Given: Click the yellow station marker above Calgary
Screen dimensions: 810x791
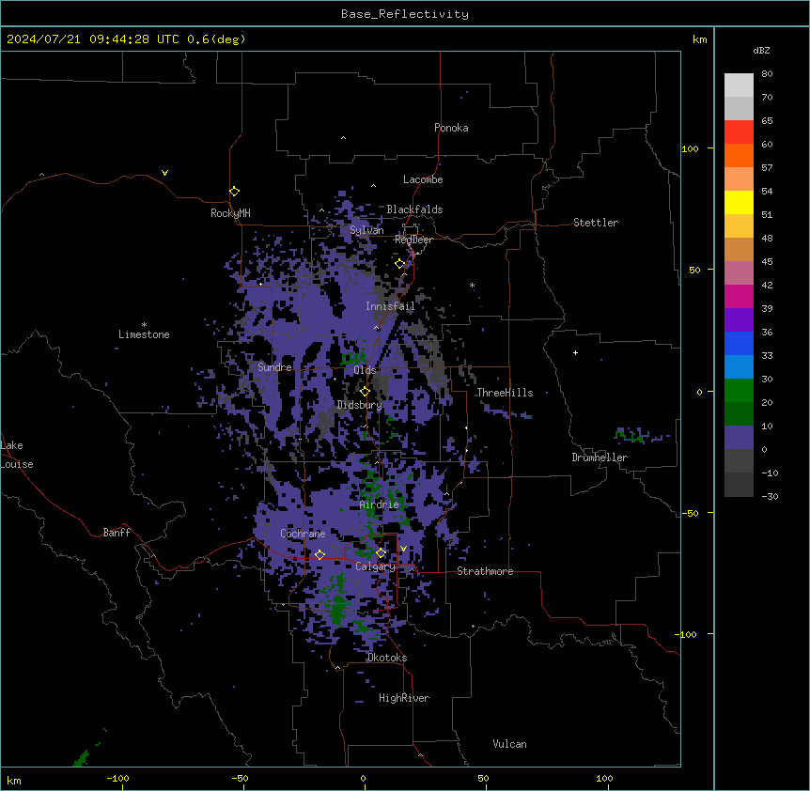Looking at the screenshot, I should tap(381, 553).
